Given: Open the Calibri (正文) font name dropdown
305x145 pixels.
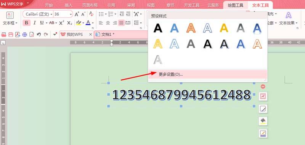Looking at the screenshot, I should tap(51, 14).
